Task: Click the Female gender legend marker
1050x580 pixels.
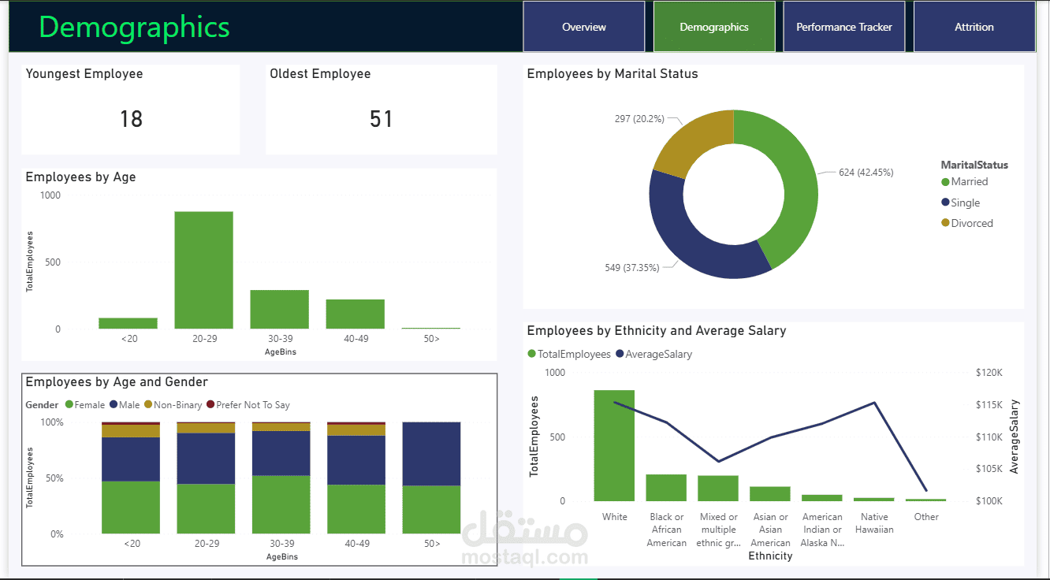Action: 69,405
